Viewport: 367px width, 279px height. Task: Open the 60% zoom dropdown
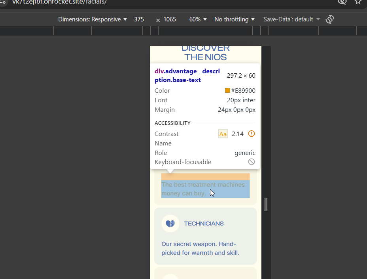[x=198, y=19]
